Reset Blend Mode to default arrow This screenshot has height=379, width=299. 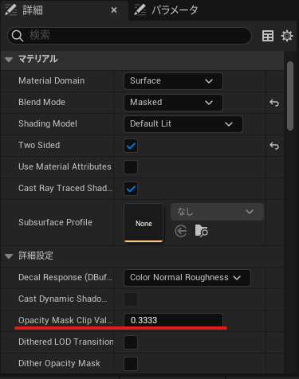(x=274, y=103)
